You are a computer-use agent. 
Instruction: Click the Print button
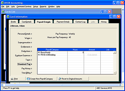pos(18,79)
